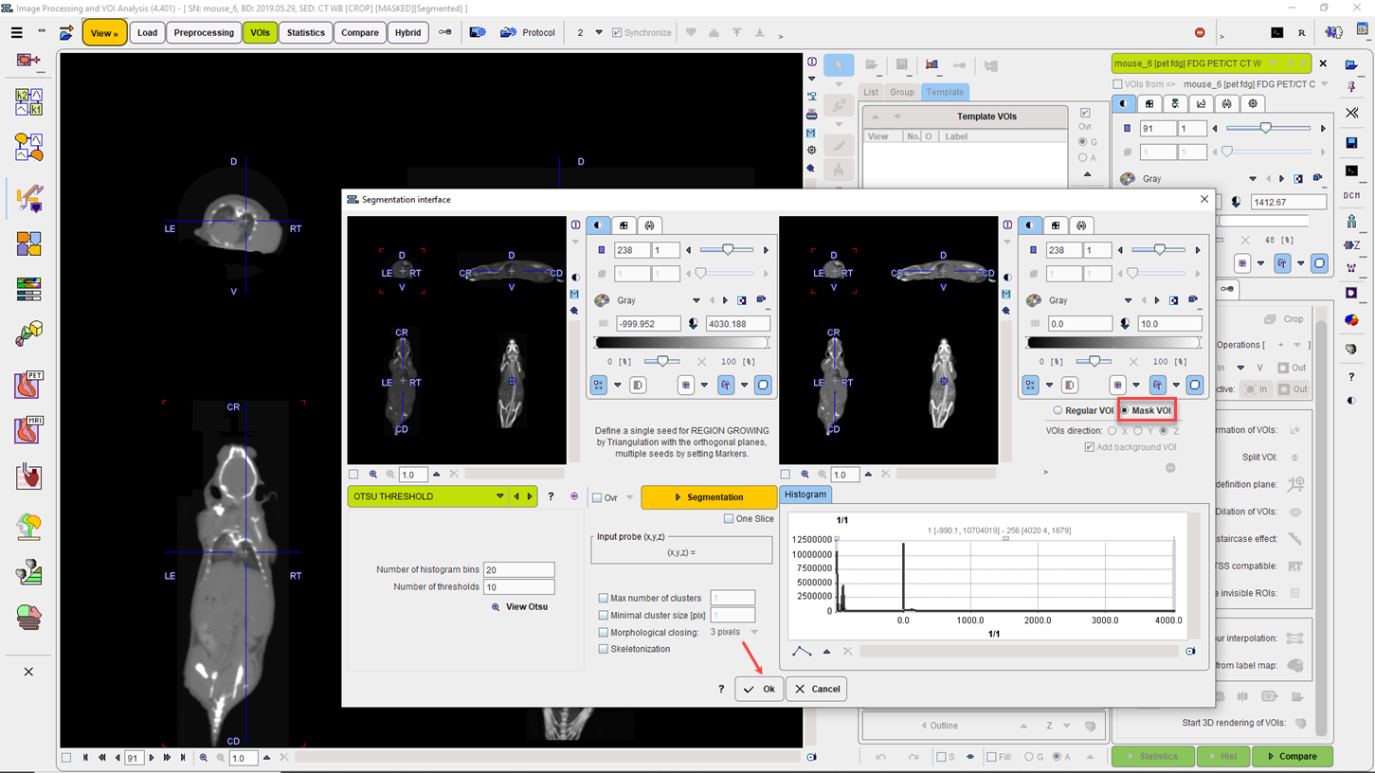Select the Regular VOI radio button
The height and width of the screenshot is (773, 1375).
pos(1058,410)
